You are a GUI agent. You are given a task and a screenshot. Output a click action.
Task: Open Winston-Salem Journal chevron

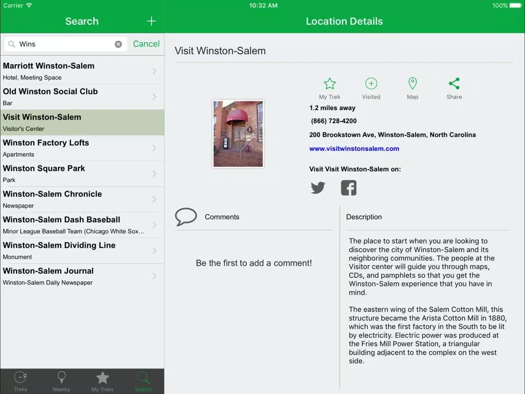(154, 276)
